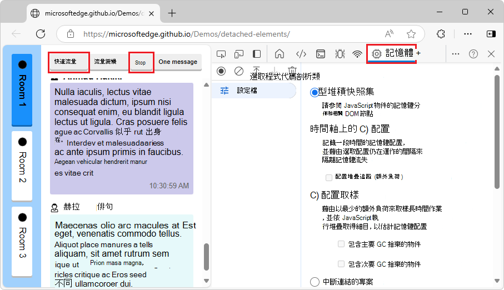
Task: Click the user avatar icon beside 赫拉
Action: (x=54, y=208)
